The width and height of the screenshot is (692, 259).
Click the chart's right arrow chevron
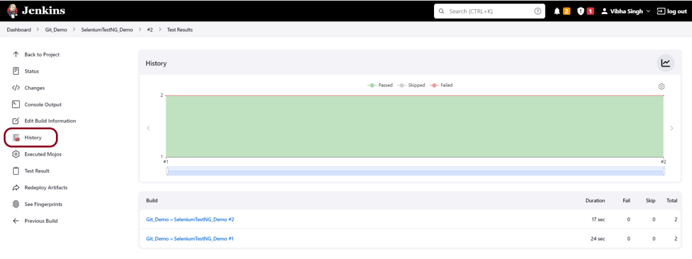pyautogui.click(x=671, y=128)
